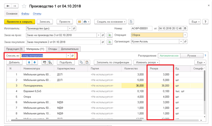Screen dimensions: 212x126
Task: Open the calendar date picker icon
Action: point(185,28)
